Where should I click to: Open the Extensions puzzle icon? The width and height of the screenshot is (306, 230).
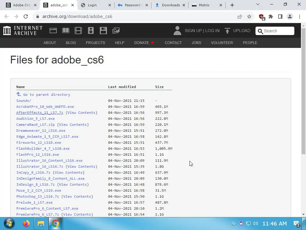(271, 16)
